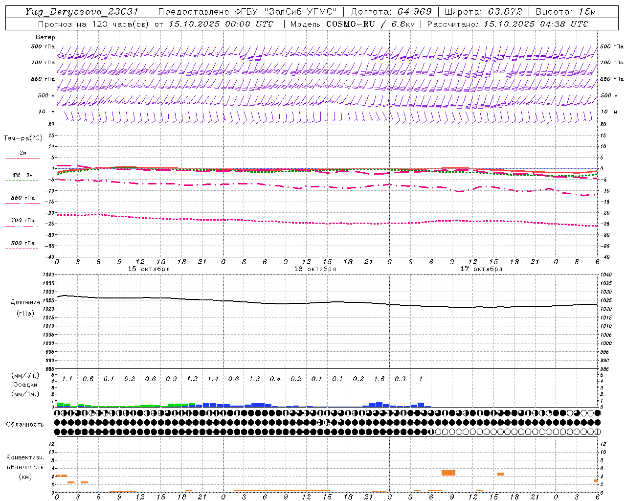Select forecast start '15.10.2025 00:00 UTC'
This screenshot has width=626, height=501.
221,24
